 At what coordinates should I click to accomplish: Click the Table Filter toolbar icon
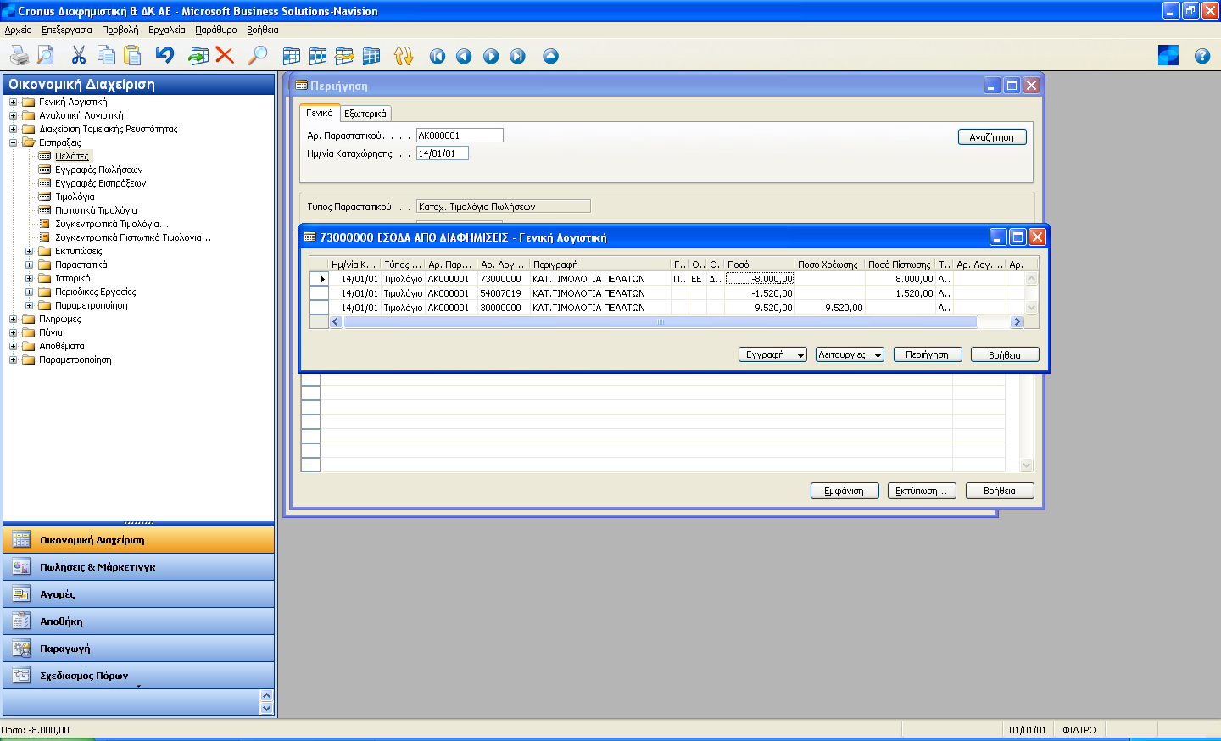point(318,56)
